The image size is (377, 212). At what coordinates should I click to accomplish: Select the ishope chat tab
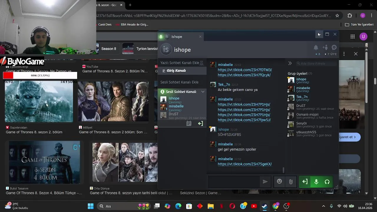pos(181,37)
